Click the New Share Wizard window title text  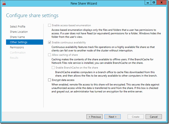pos(84,3)
